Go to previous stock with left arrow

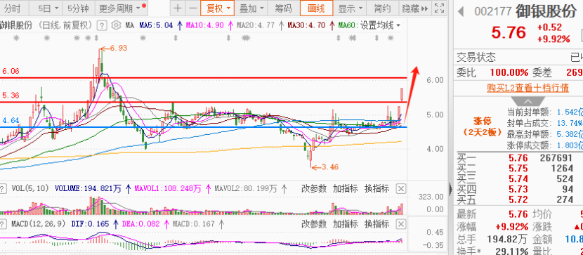tap(461, 12)
